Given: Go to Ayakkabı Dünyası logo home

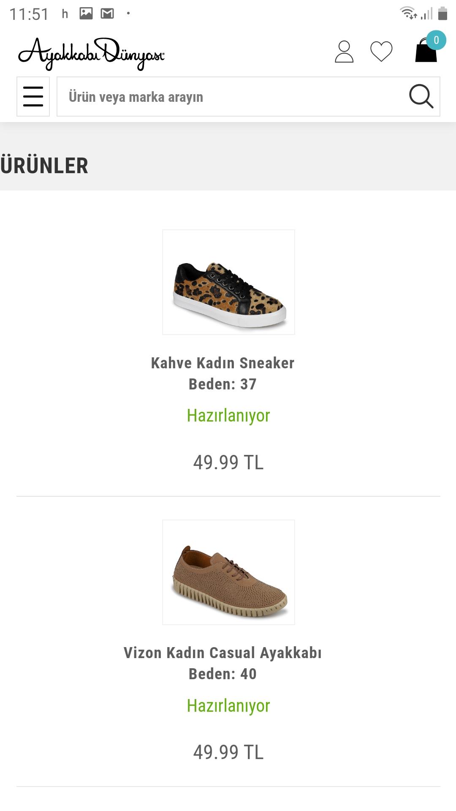Looking at the screenshot, I should click(91, 53).
